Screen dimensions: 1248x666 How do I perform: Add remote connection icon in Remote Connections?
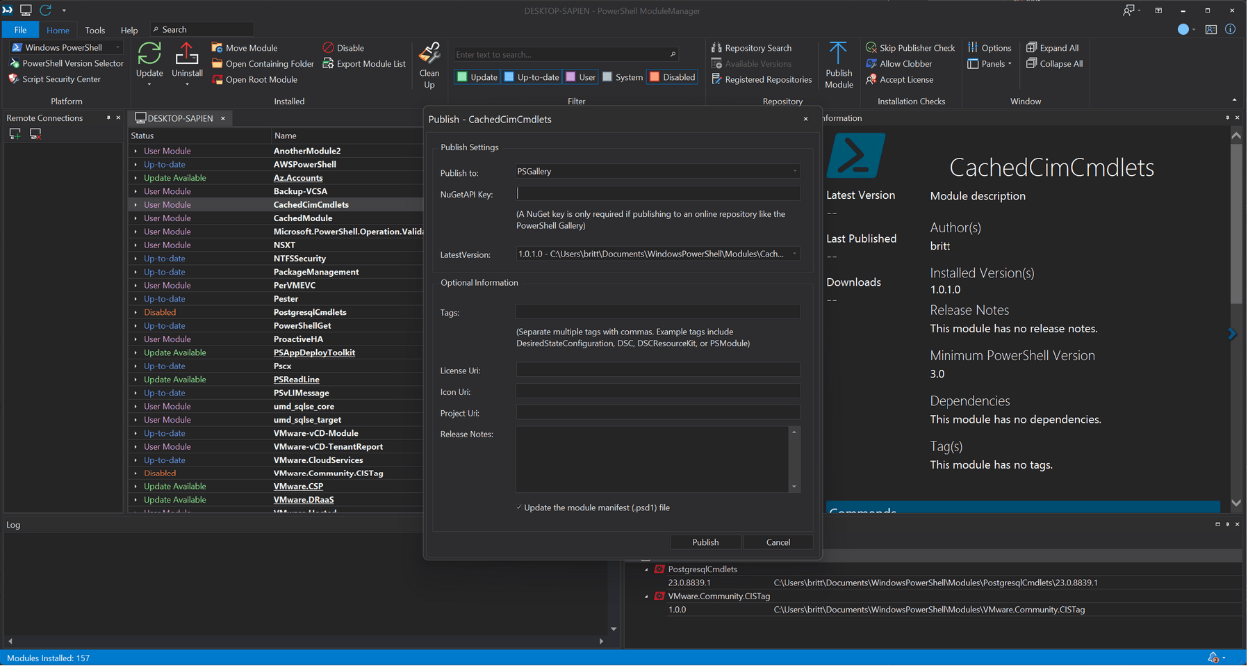[15, 133]
